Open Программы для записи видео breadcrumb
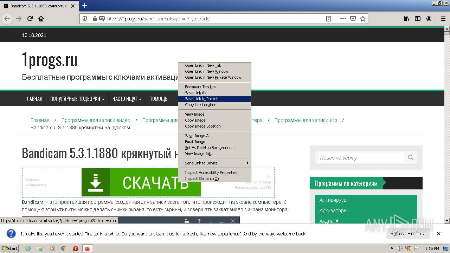This screenshot has height=253, width=450. point(96,120)
